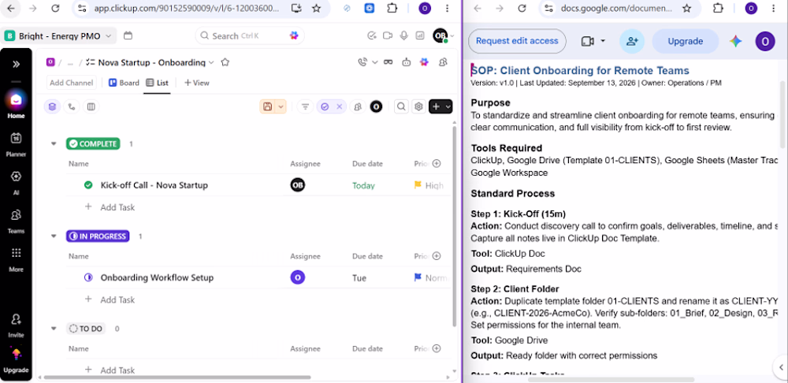Open save view dropdown arrow
The height and width of the screenshot is (383, 788).
click(x=281, y=106)
